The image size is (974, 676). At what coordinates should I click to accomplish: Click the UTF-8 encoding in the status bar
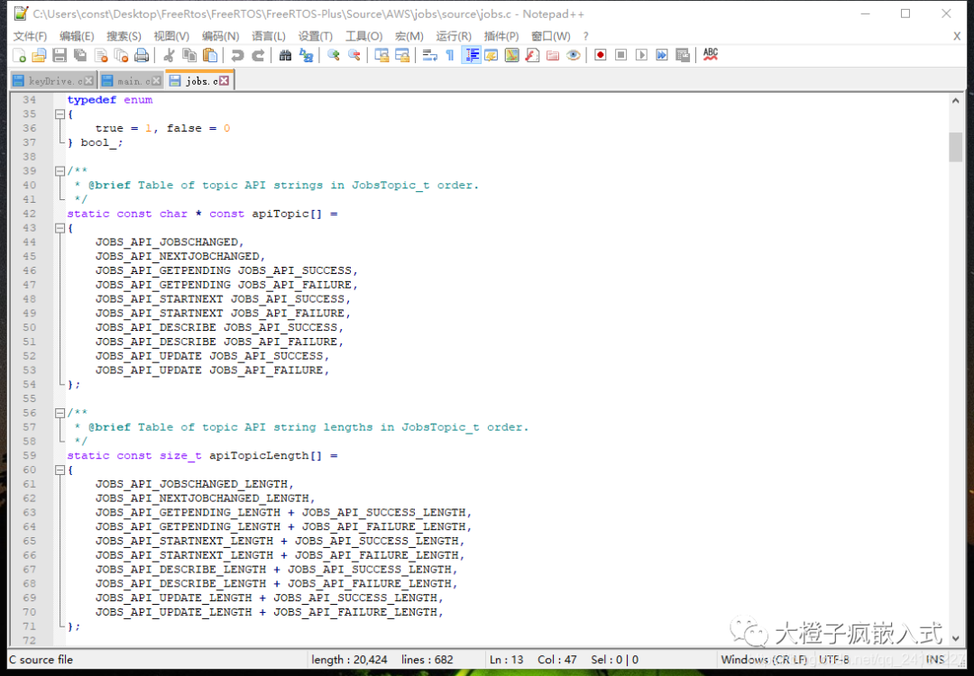[833, 660]
